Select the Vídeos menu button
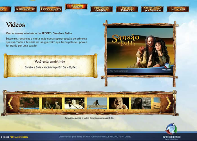Viewport: 197px width, 141px height. (x=76, y=6)
